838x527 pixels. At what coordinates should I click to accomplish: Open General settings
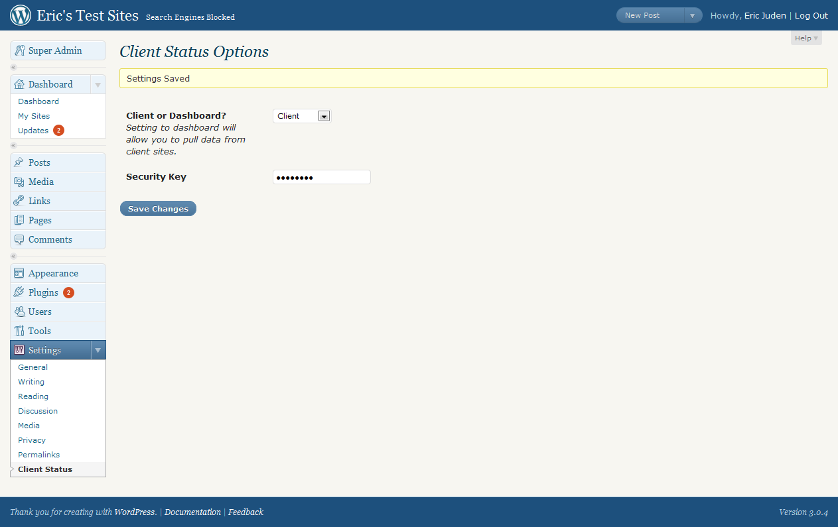point(33,367)
